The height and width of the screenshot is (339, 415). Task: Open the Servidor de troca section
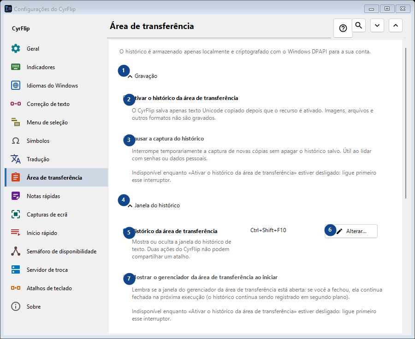point(56,270)
